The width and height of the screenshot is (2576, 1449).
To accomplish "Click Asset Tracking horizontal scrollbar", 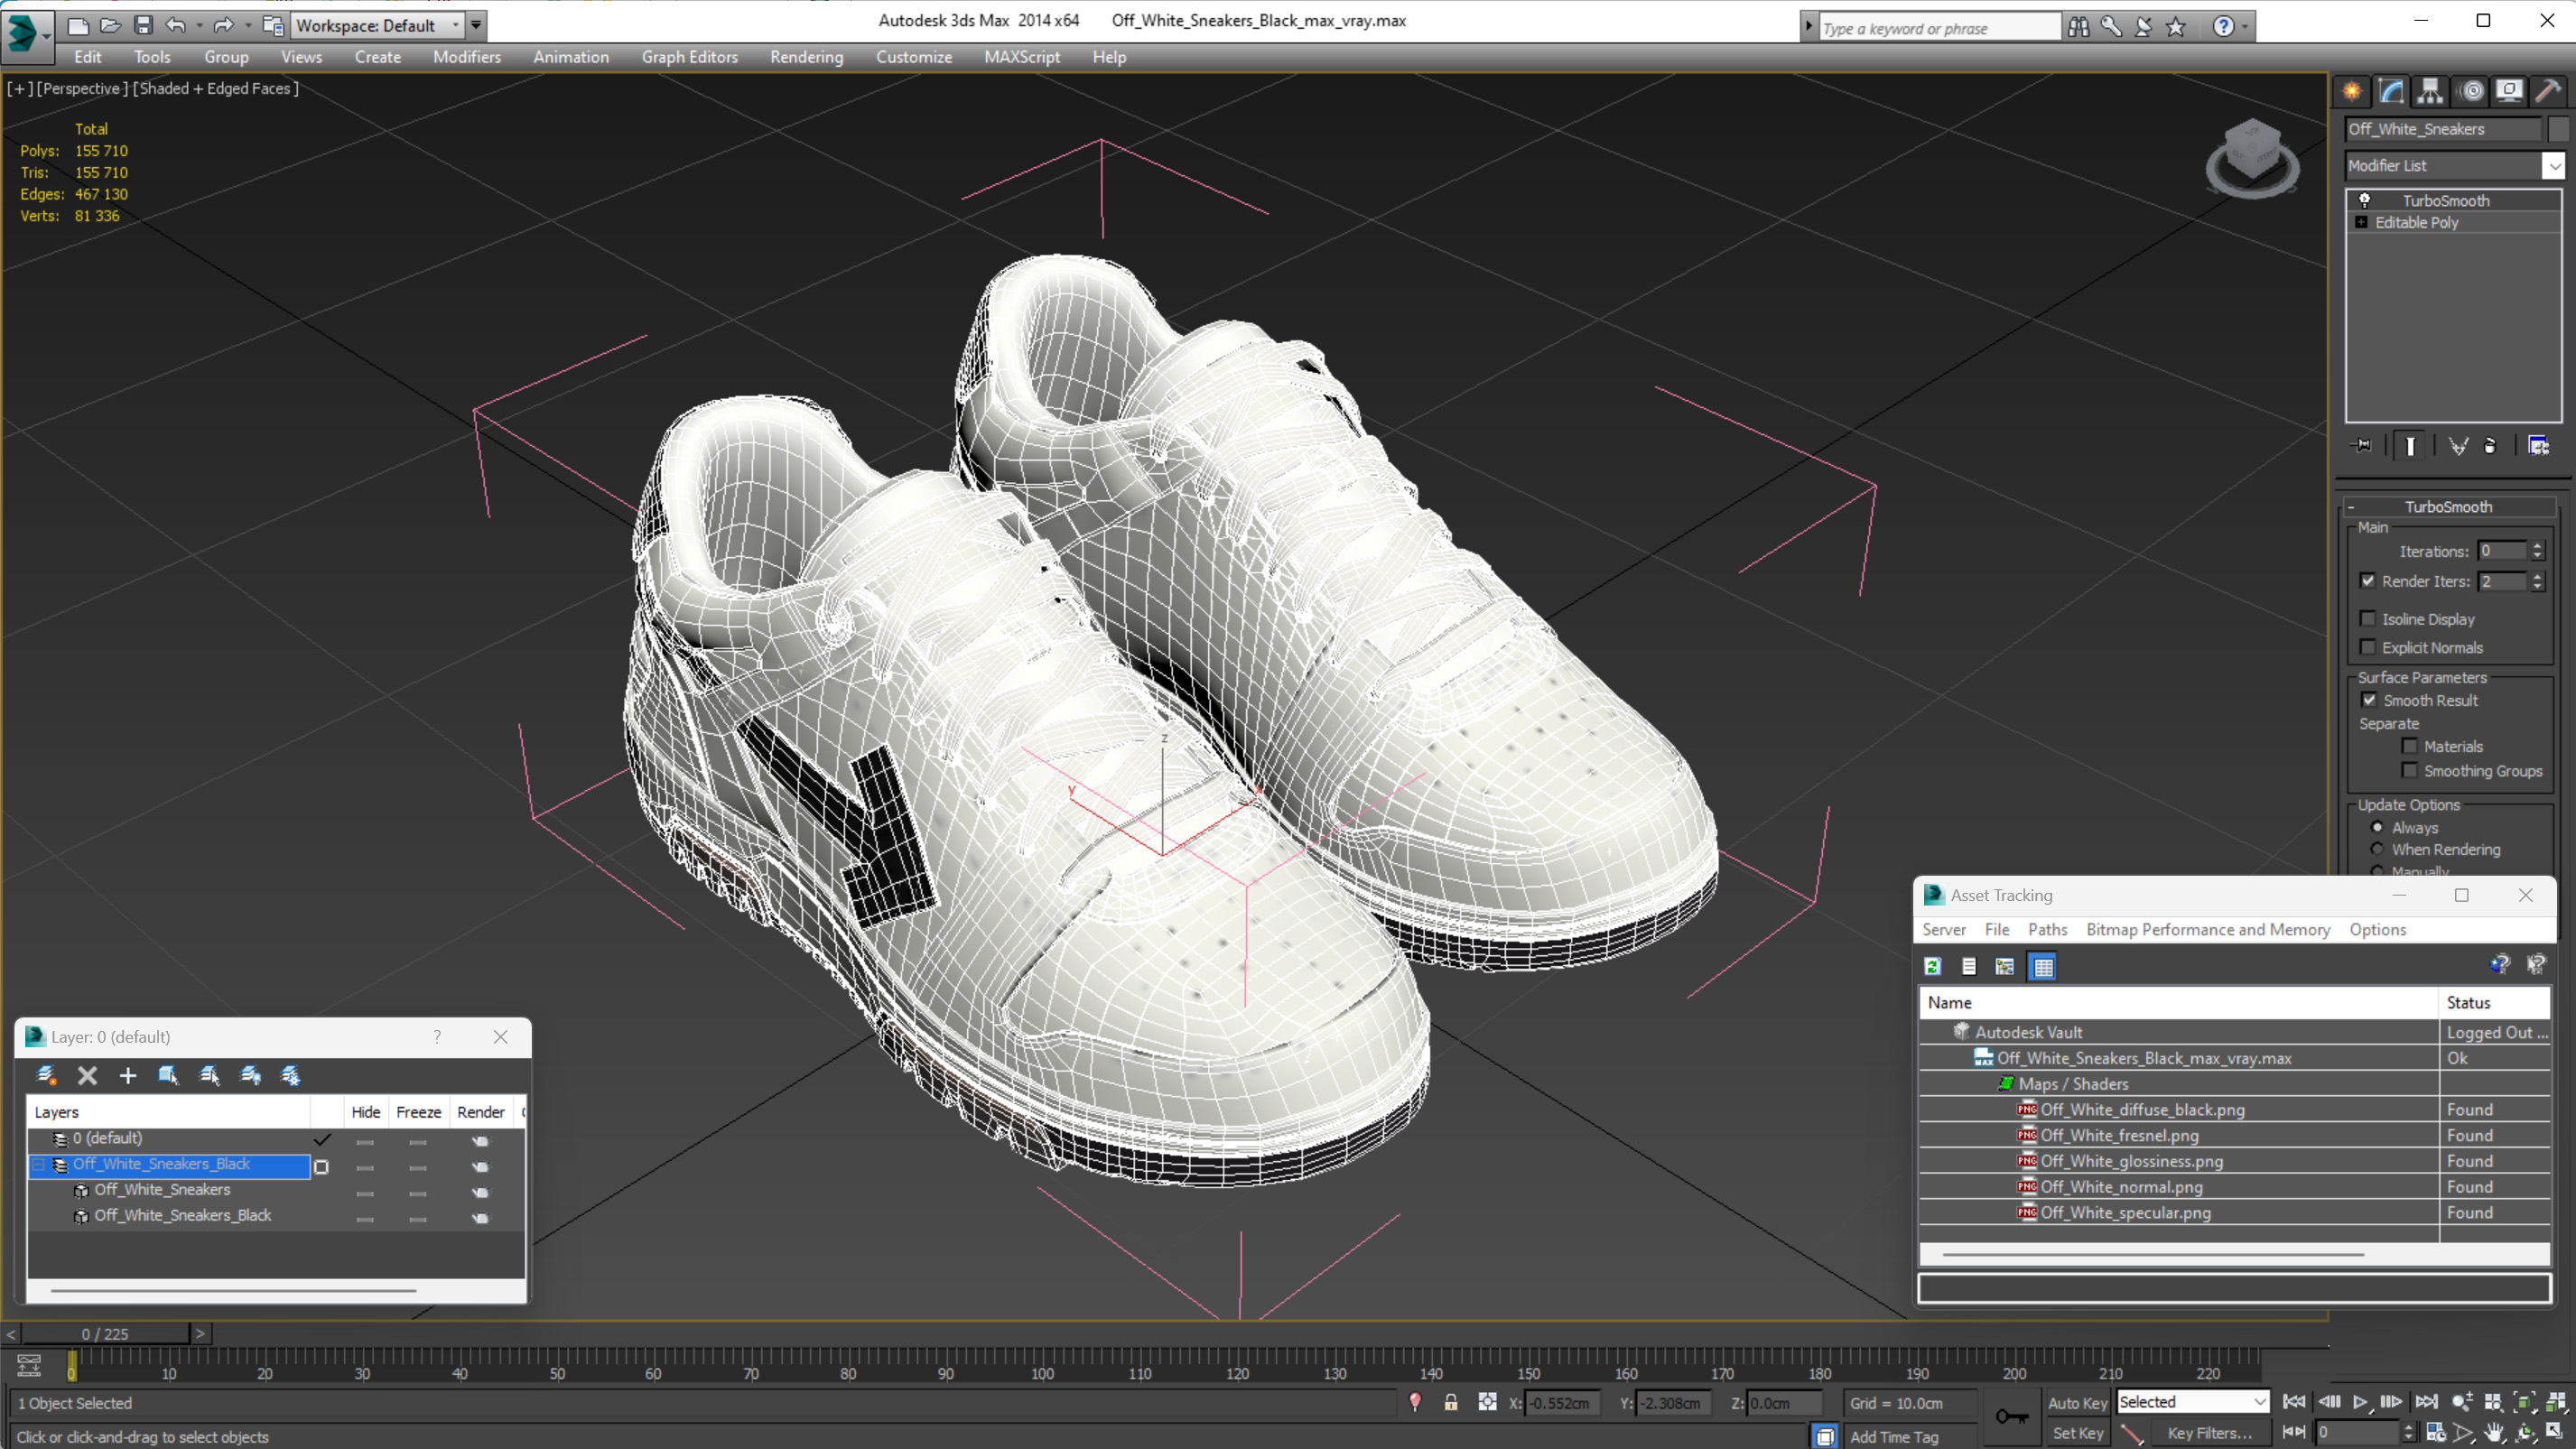I will (2153, 1253).
